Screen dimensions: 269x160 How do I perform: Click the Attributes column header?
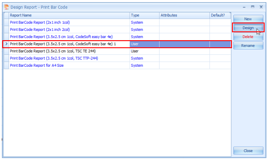184,15
